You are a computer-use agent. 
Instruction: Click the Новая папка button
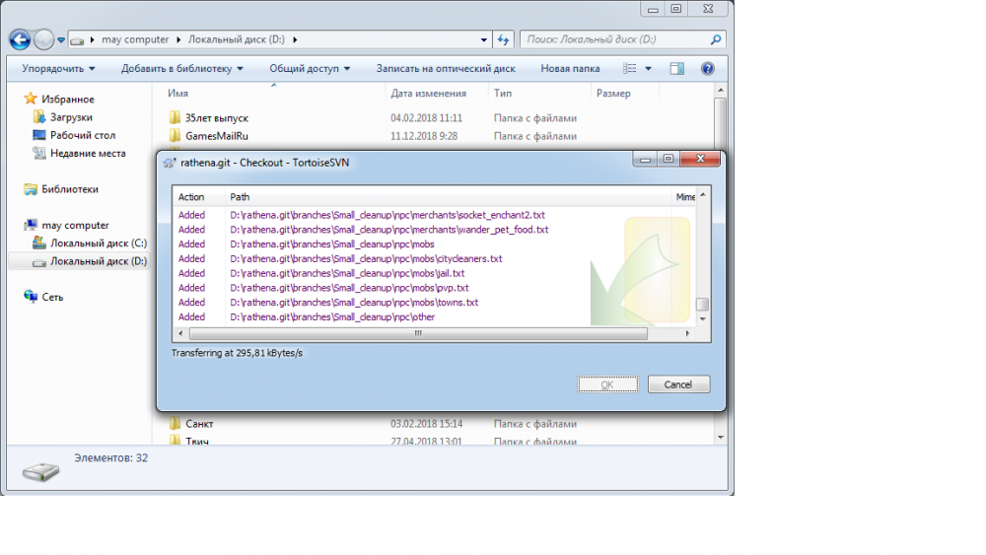tap(570, 69)
